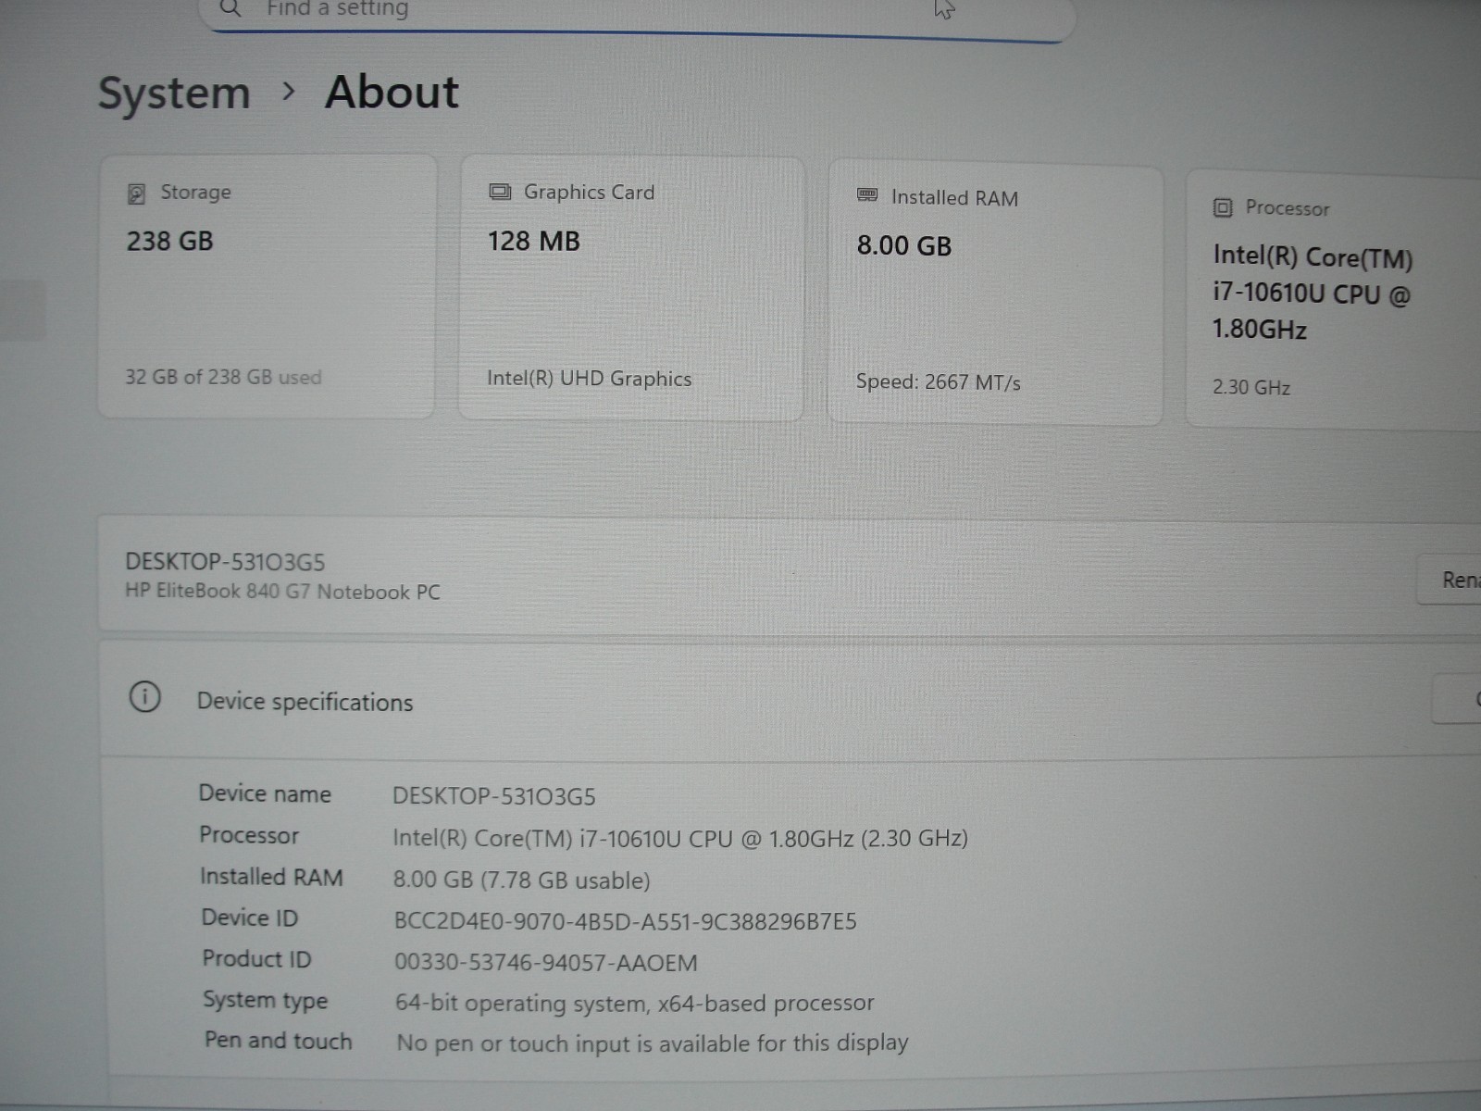Viewport: 1481px width, 1111px height.
Task: Click the Storage card icon
Action: click(136, 193)
